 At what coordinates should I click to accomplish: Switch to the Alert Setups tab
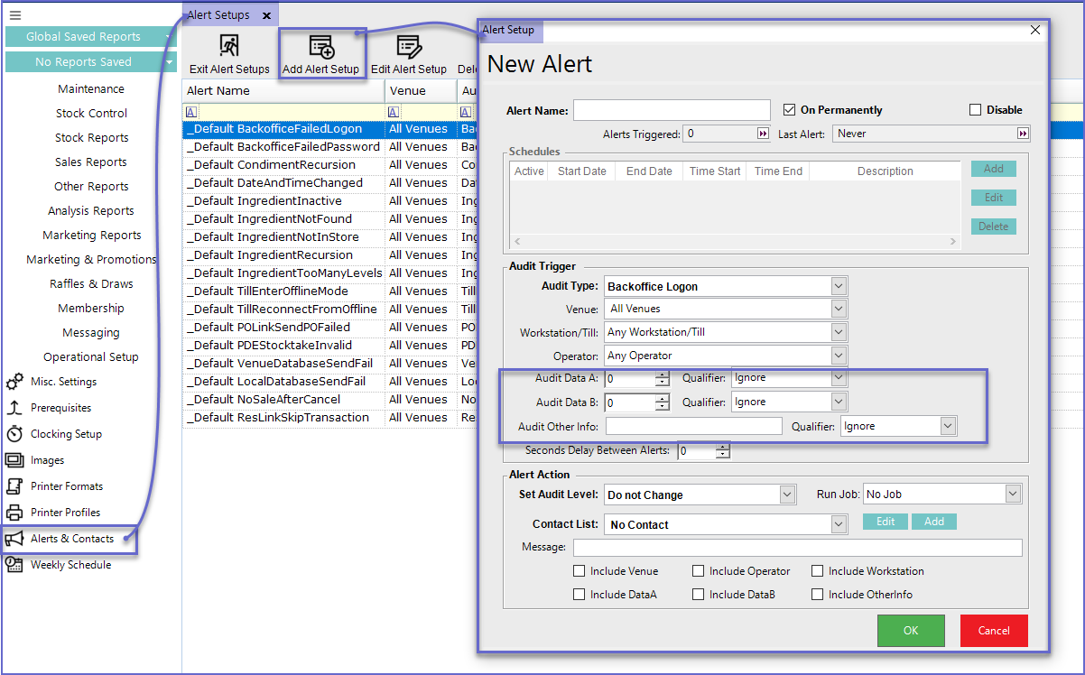[x=219, y=15]
